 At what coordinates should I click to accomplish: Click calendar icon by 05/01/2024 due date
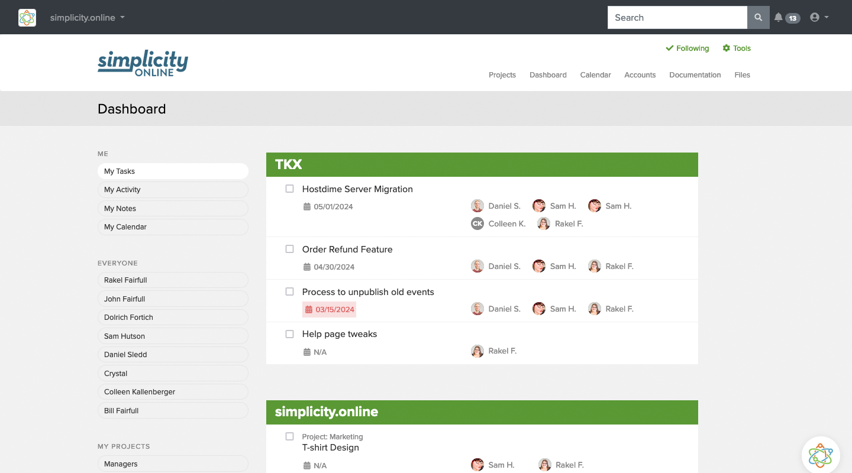click(x=307, y=207)
